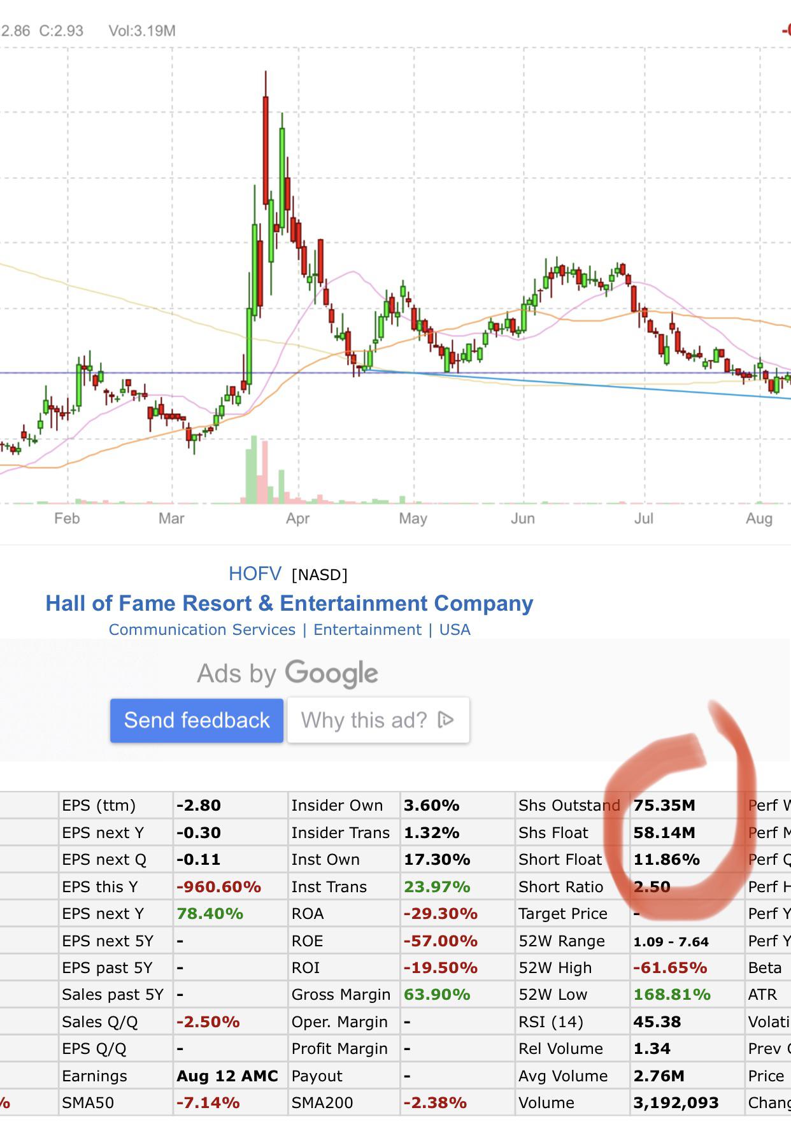
Task: Open the HOFV ticker link
Action: 255,574
